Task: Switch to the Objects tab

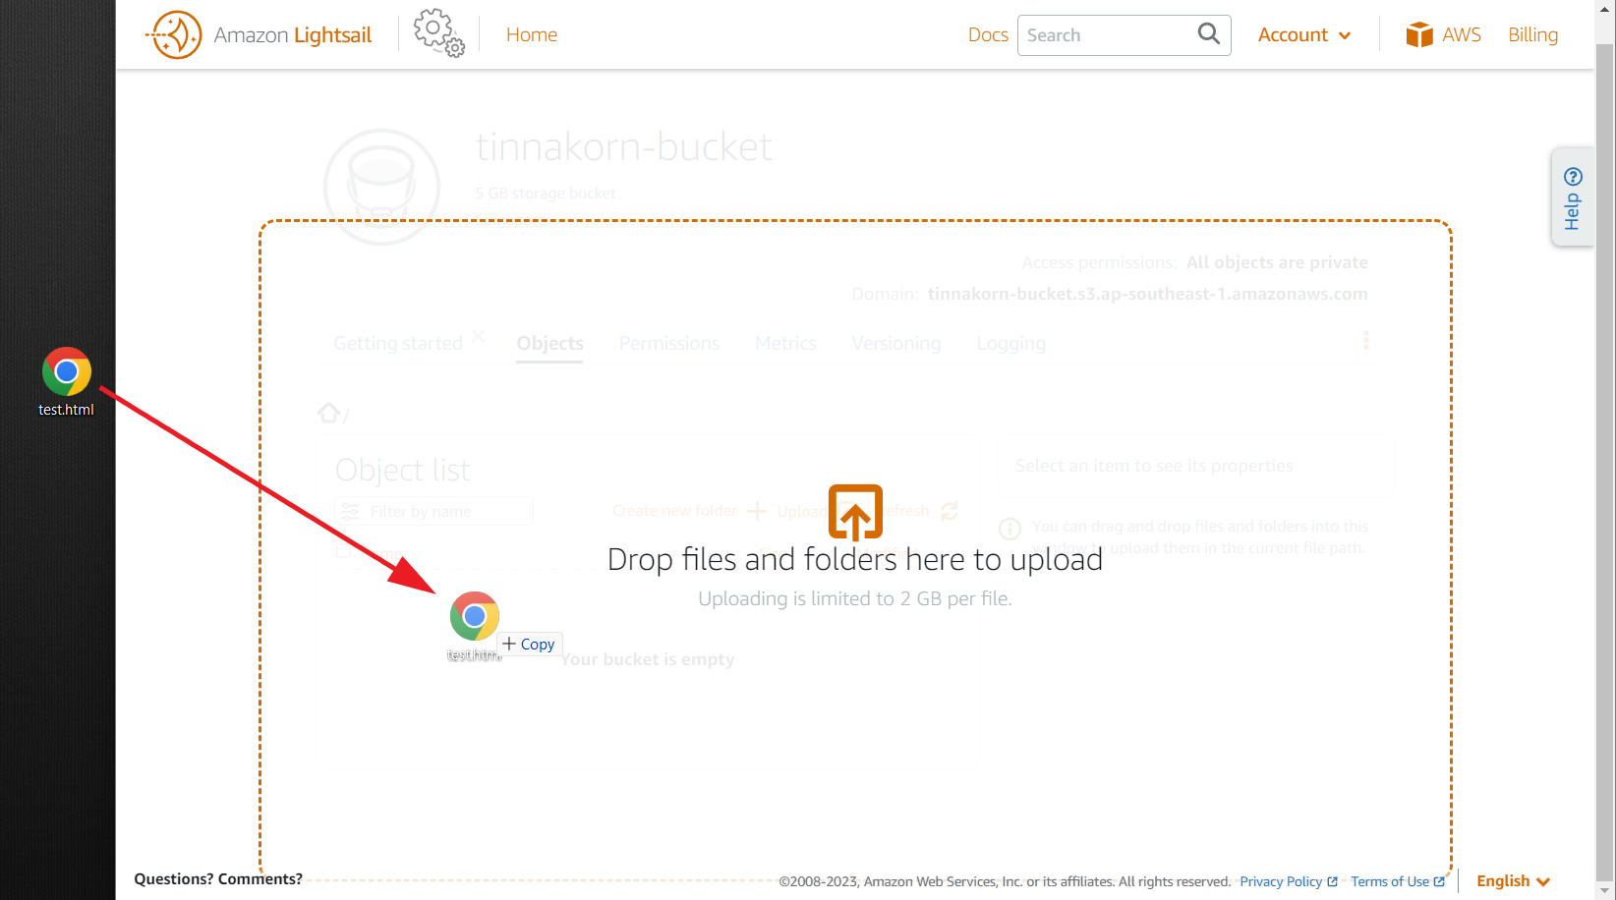Action: click(550, 343)
